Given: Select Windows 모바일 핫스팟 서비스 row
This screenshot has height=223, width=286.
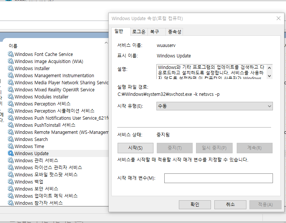Looking at the screenshot, I should [x=58, y=175].
